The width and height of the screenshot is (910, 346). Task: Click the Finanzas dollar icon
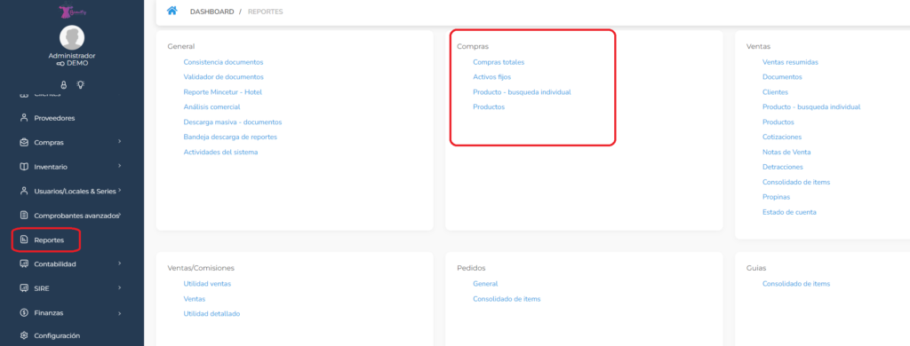24,312
